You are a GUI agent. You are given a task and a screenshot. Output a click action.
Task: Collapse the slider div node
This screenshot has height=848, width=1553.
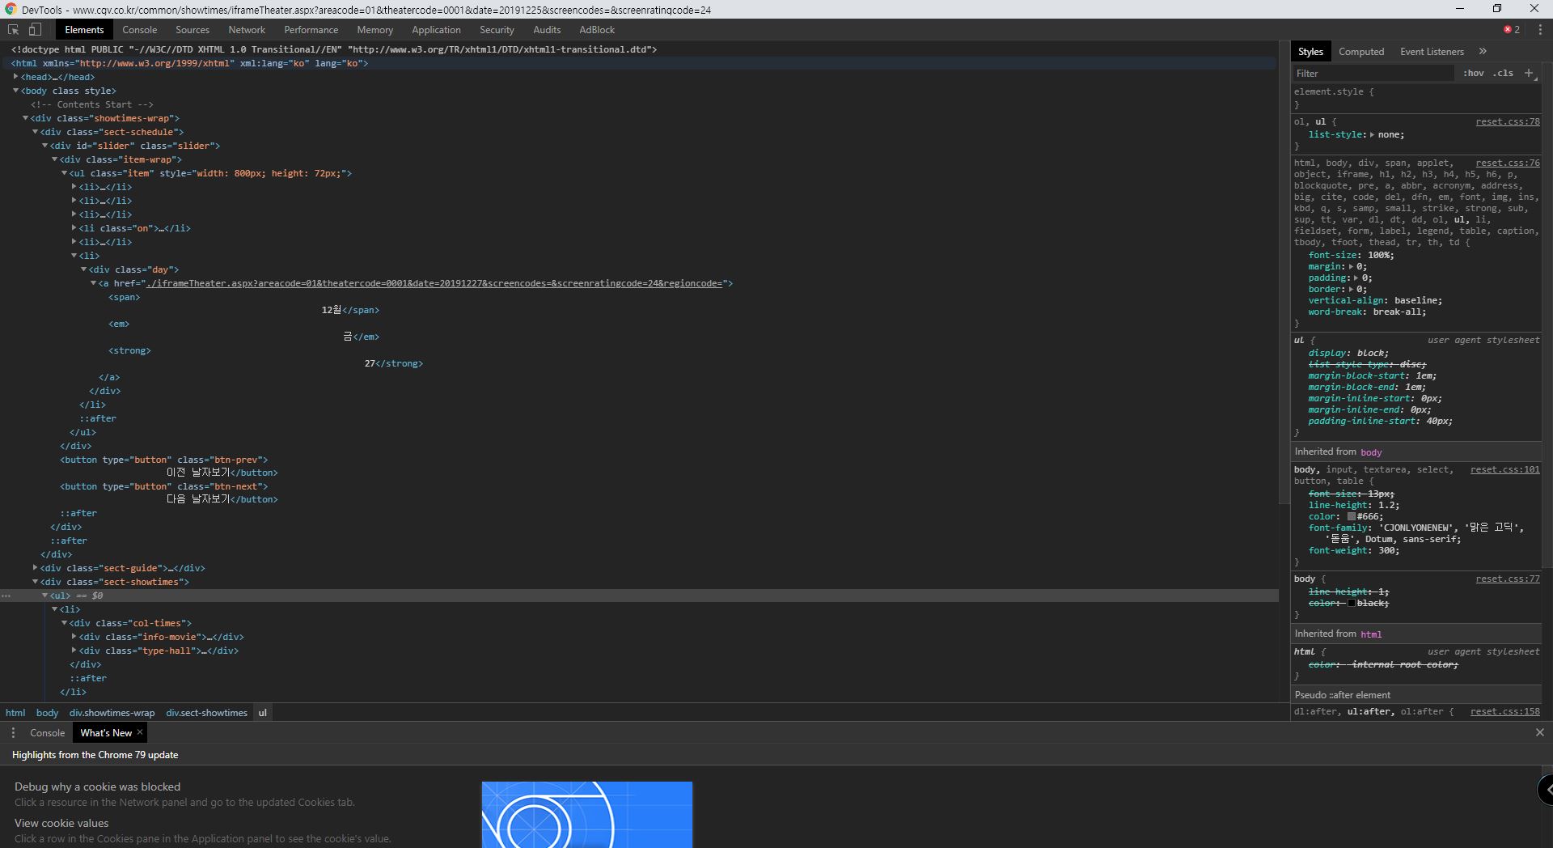pos(44,146)
